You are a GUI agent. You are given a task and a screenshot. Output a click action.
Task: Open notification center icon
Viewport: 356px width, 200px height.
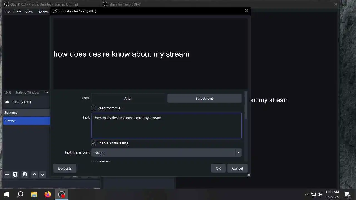point(347,194)
